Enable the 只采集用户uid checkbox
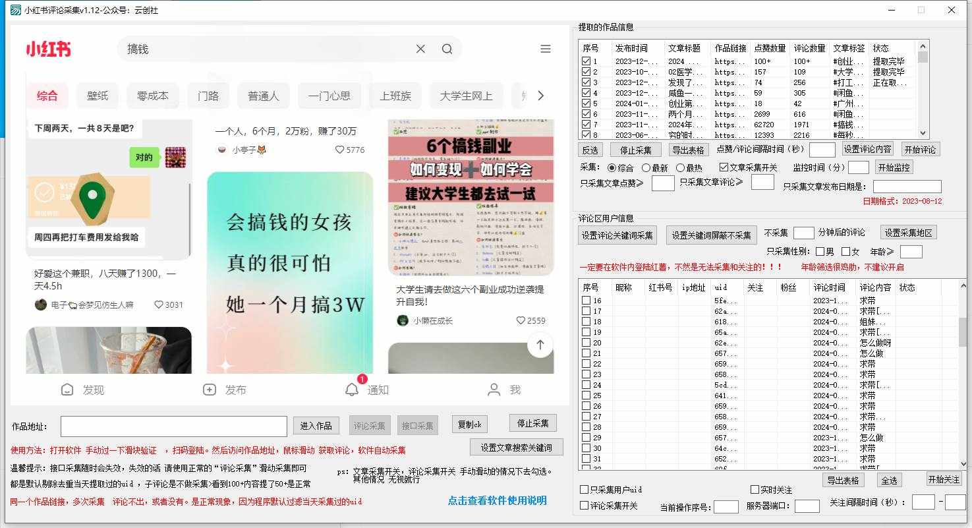Screen dimensions: 972x528 coord(584,490)
